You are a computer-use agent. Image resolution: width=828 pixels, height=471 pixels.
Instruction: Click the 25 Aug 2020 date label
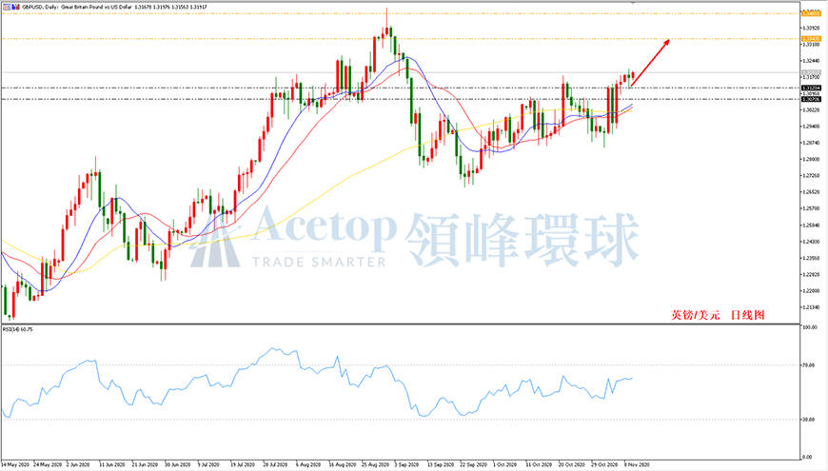point(375,464)
